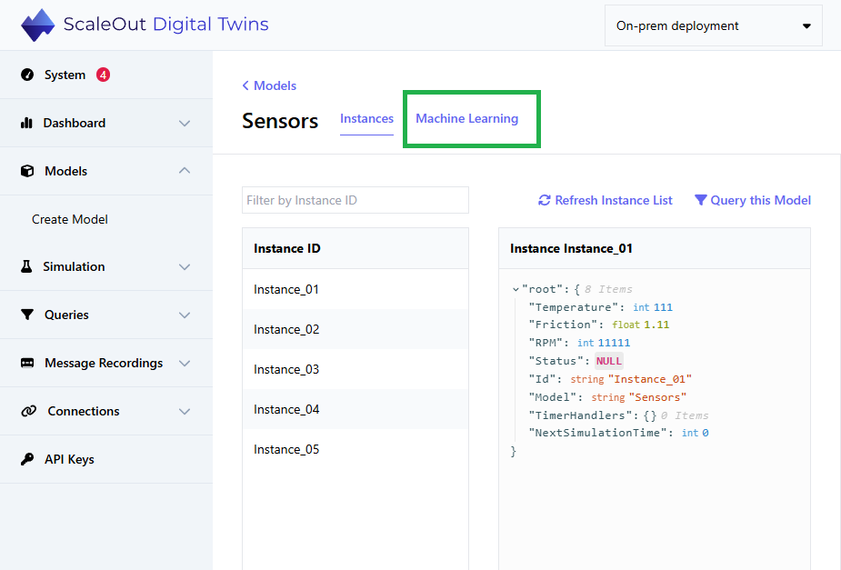Switch to the Instances tab

pyautogui.click(x=367, y=118)
